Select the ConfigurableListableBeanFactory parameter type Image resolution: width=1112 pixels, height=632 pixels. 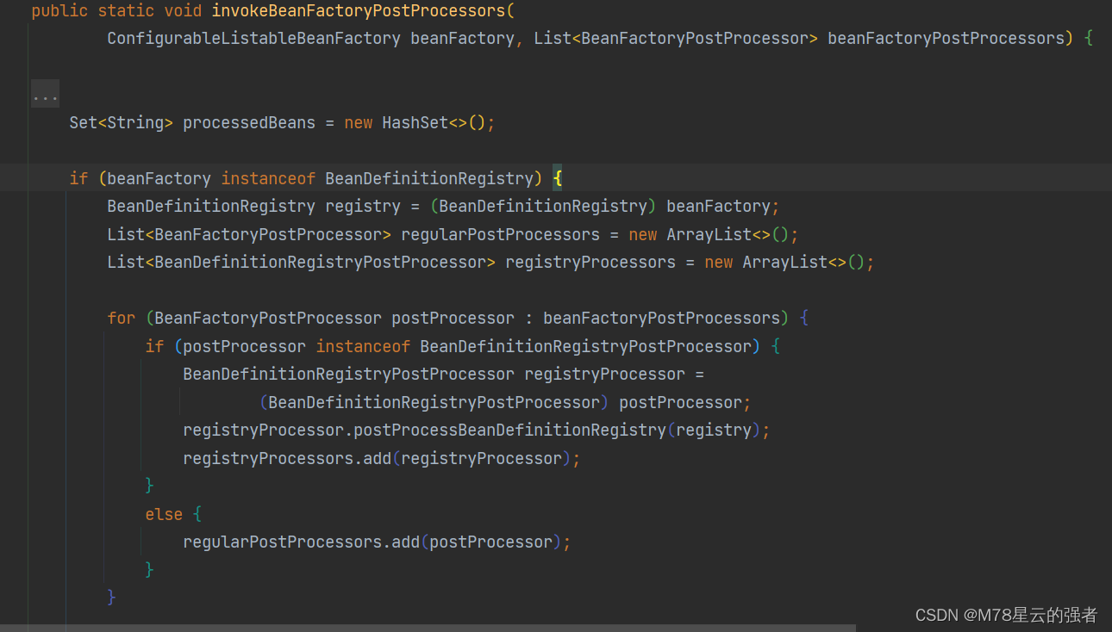(x=253, y=39)
